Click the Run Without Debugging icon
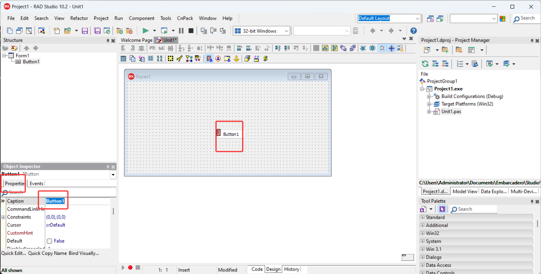 (x=164, y=31)
